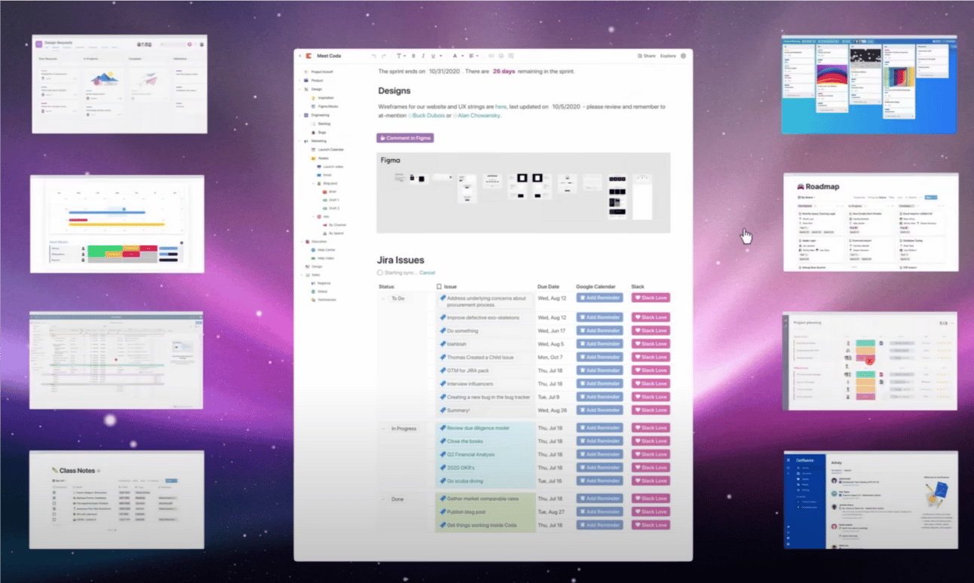Toggle bold formatting in the Coda toolbar
This screenshot has width=974, height=583.
click(x=414, y=56)
